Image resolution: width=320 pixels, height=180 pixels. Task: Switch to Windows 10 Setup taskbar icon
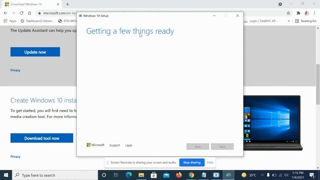(228, 175)
